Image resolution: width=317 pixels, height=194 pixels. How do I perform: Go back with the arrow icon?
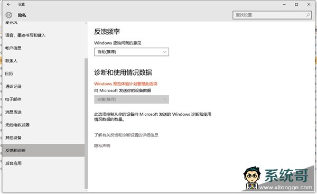click(x=8, y=4)
